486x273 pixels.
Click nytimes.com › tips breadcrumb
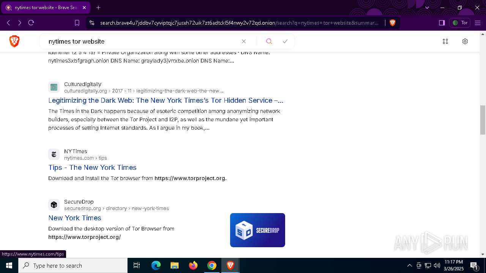coord(85,158)
